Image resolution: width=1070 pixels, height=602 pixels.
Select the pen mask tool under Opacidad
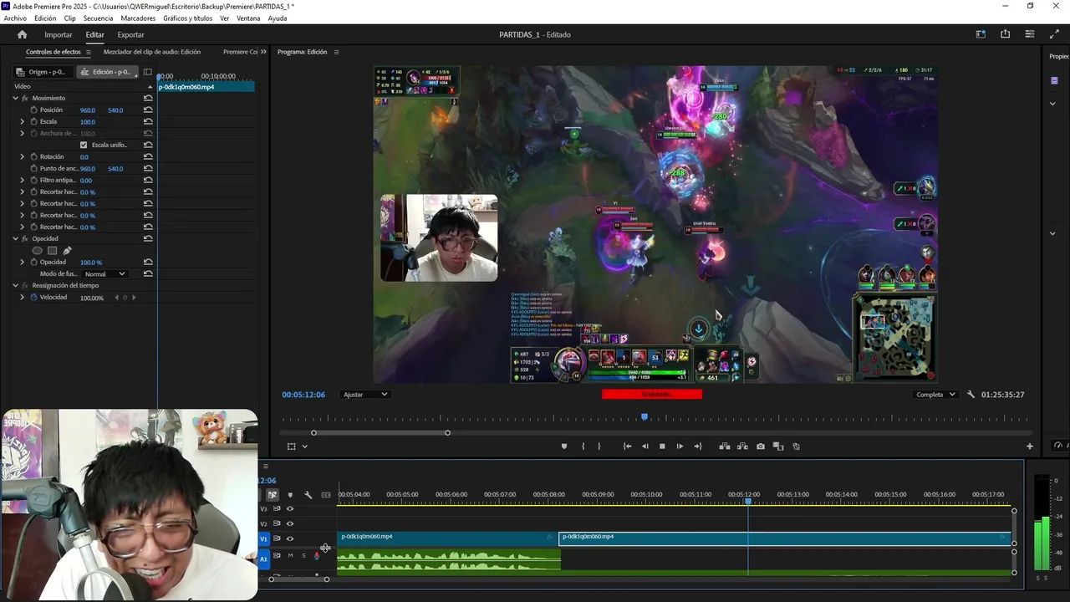pyautogui.click(x=67, y=250)
